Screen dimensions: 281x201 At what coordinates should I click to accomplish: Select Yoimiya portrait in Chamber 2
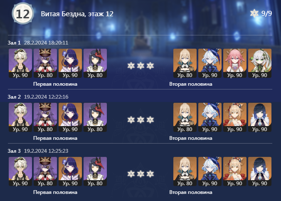coord(235,117)
